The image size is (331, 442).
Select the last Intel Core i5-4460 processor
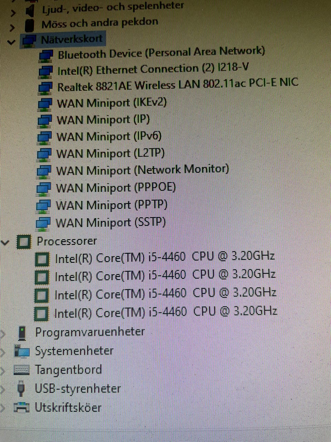(x=166, y=312)
